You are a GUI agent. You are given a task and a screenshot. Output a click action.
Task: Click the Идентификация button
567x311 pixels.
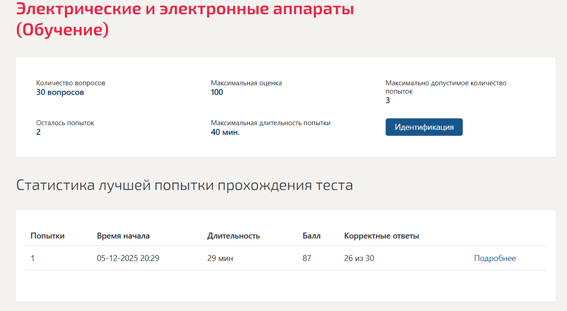pyautogui.click(x=424, y=127)
